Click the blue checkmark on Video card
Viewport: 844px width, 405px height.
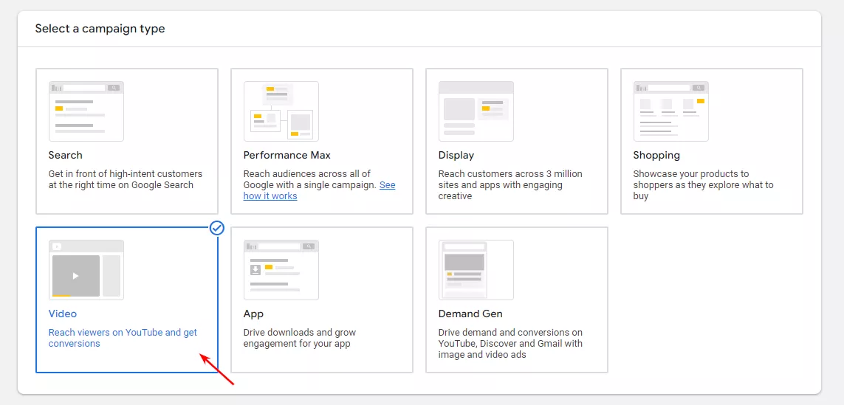[217, 228]
